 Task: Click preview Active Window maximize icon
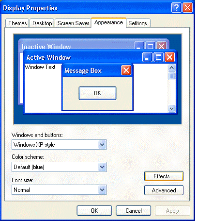(158, 57)
